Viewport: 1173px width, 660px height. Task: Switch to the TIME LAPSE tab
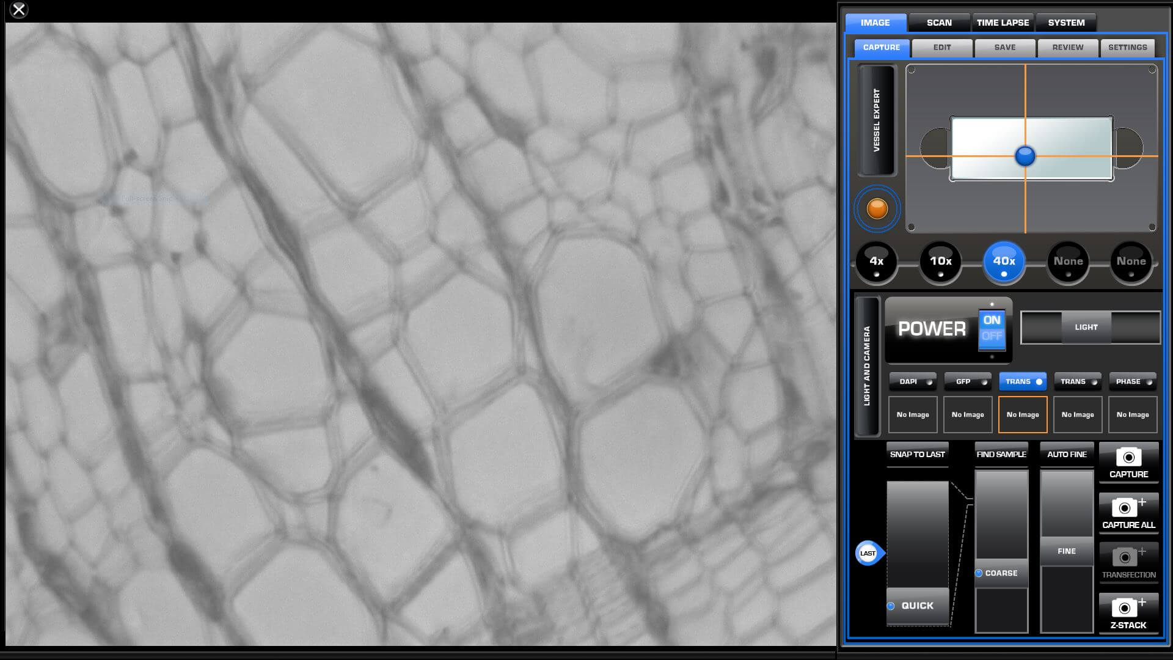[x=1003, y=22]
